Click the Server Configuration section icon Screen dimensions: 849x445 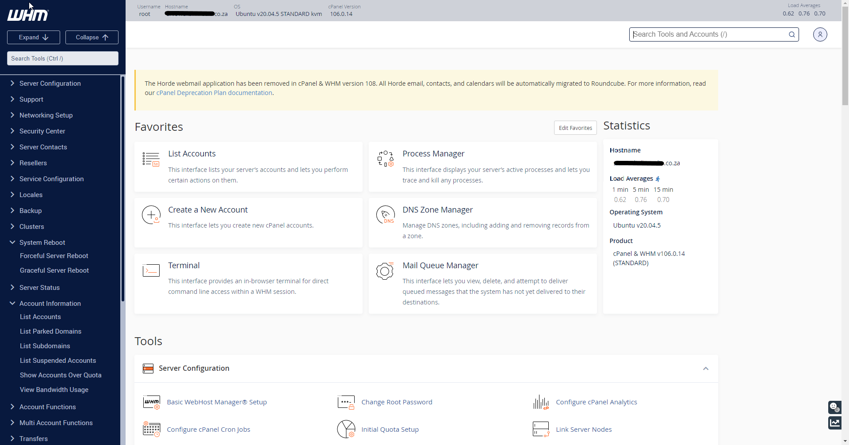[x=148, y=369]
